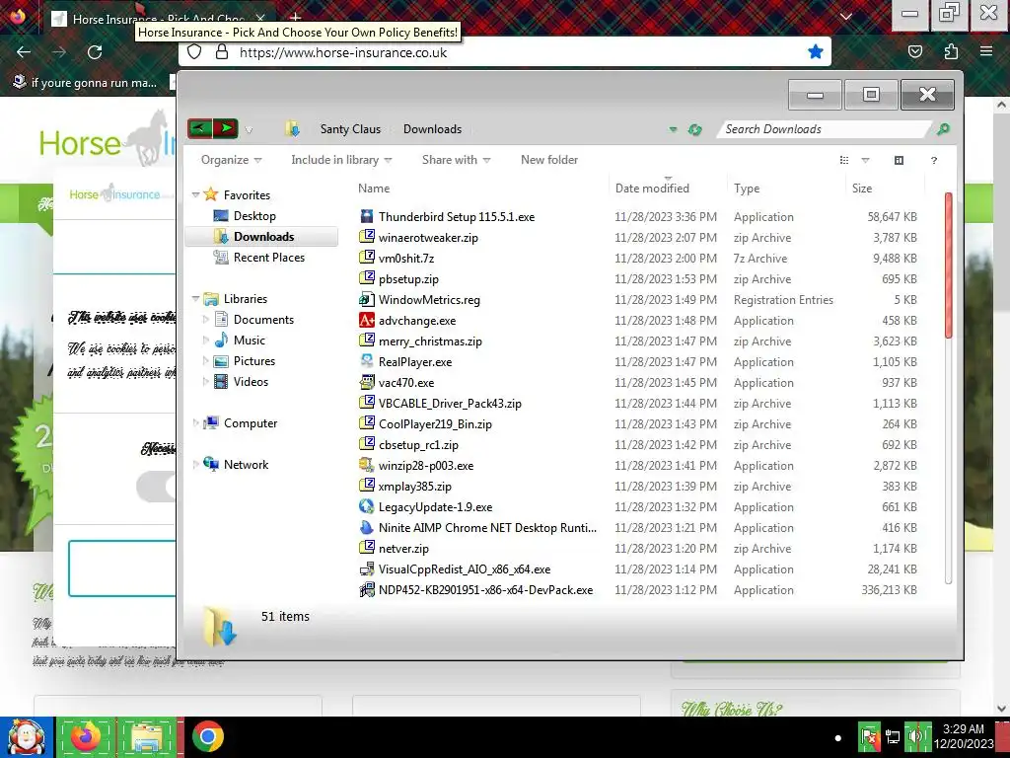
Task: Click the Firefox back arrow button
Action: 24,52
